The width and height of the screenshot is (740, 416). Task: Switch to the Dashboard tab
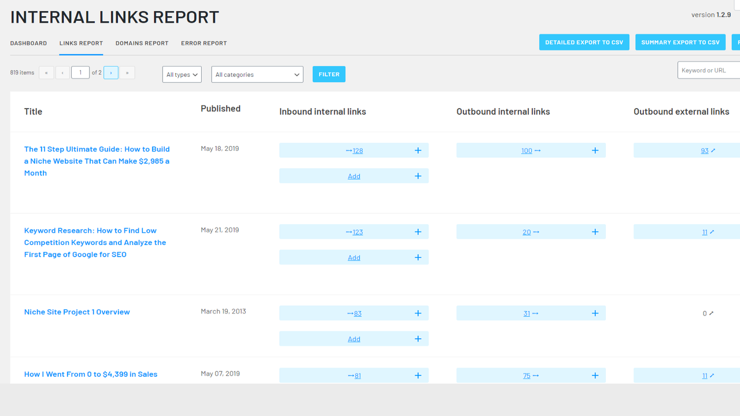tap(28, 43)
